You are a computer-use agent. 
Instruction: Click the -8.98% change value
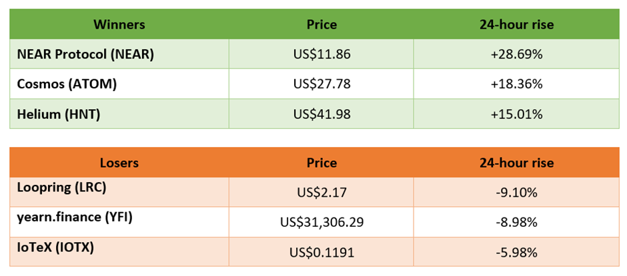coord(517,221)
